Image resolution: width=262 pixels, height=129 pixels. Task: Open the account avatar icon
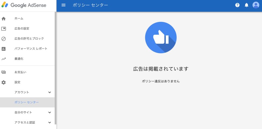click(x=256, y=5)
